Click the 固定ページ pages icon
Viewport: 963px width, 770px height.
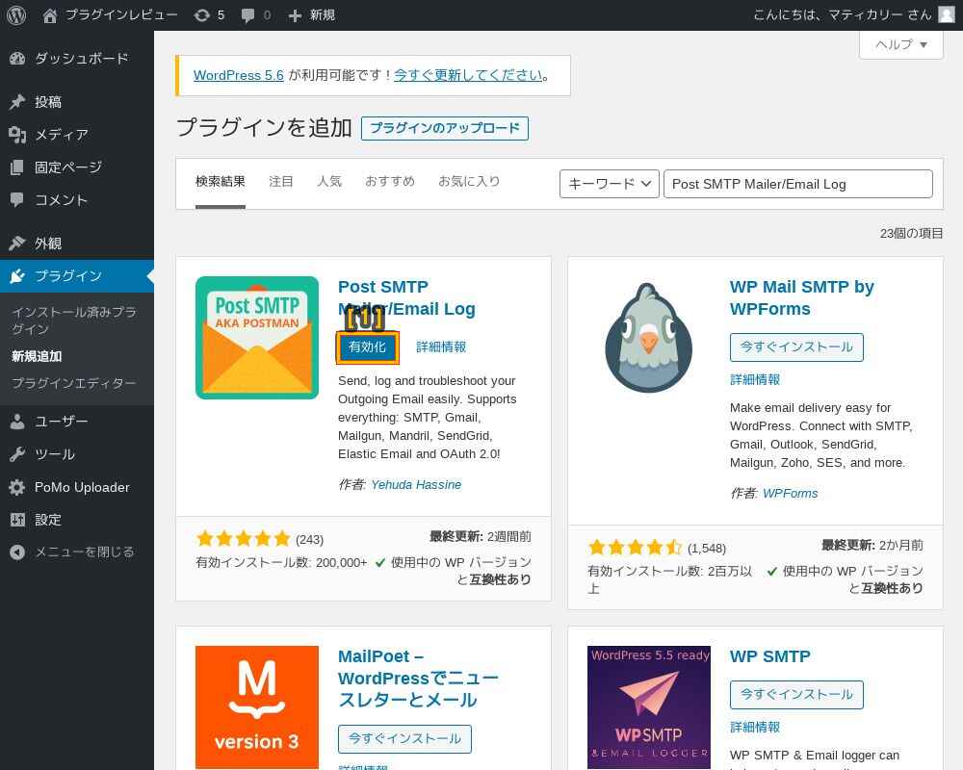[17, 167]
